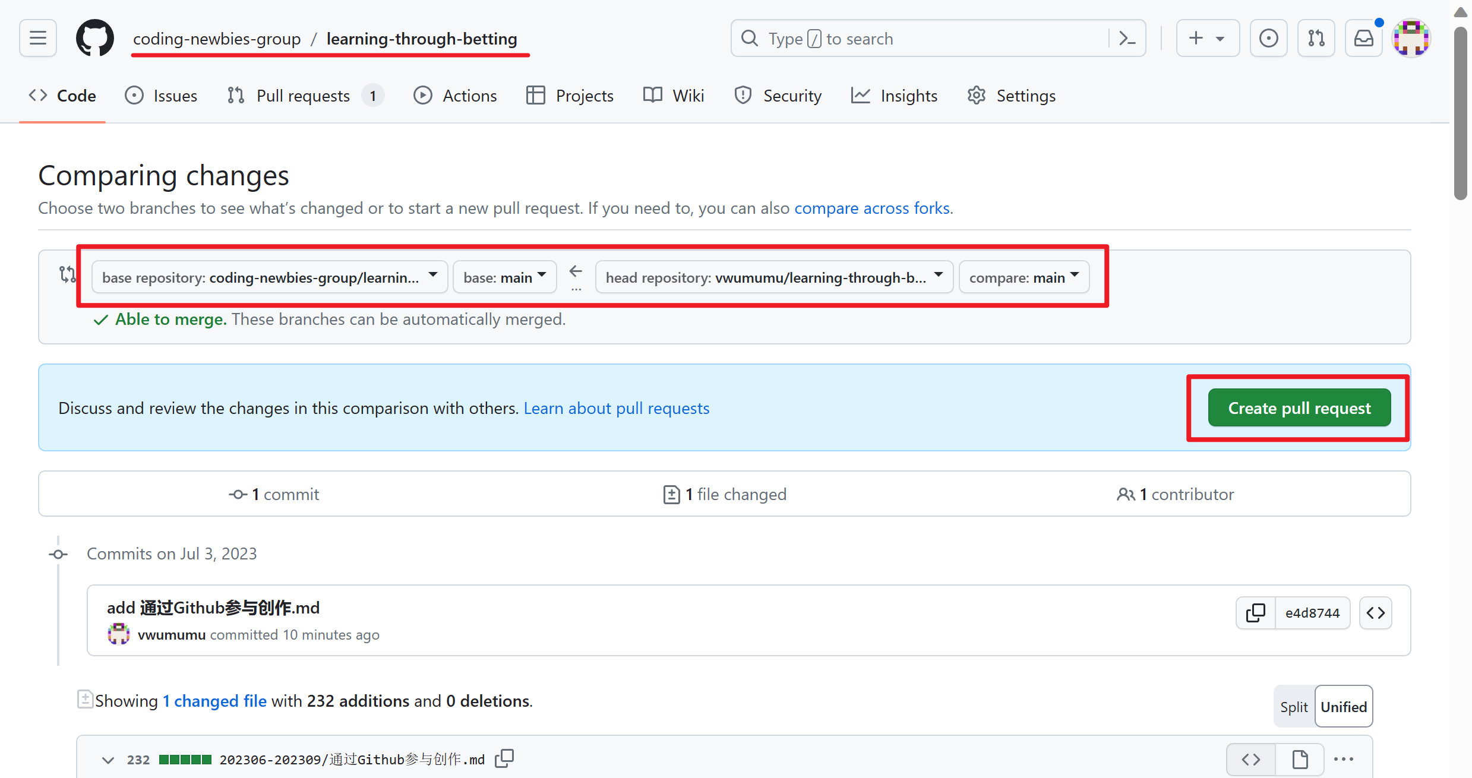The width and height of the screenshot is (1472, 778).
Task: View file icon in diff header
Action: point(1300,759)
